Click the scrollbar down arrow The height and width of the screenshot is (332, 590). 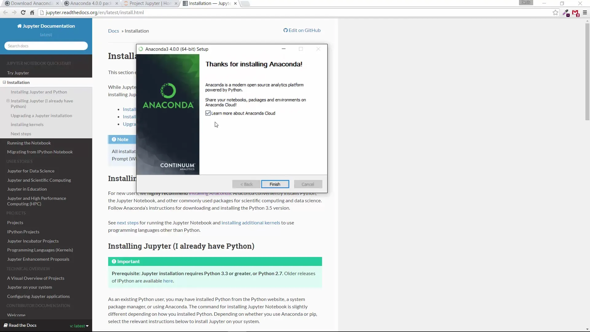(587, 329)
